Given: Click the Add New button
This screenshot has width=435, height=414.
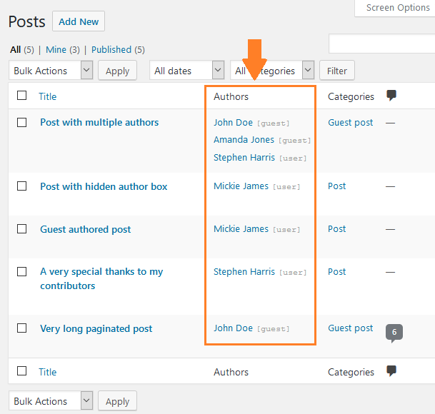Looking at the screenshot, I should 79,21.
